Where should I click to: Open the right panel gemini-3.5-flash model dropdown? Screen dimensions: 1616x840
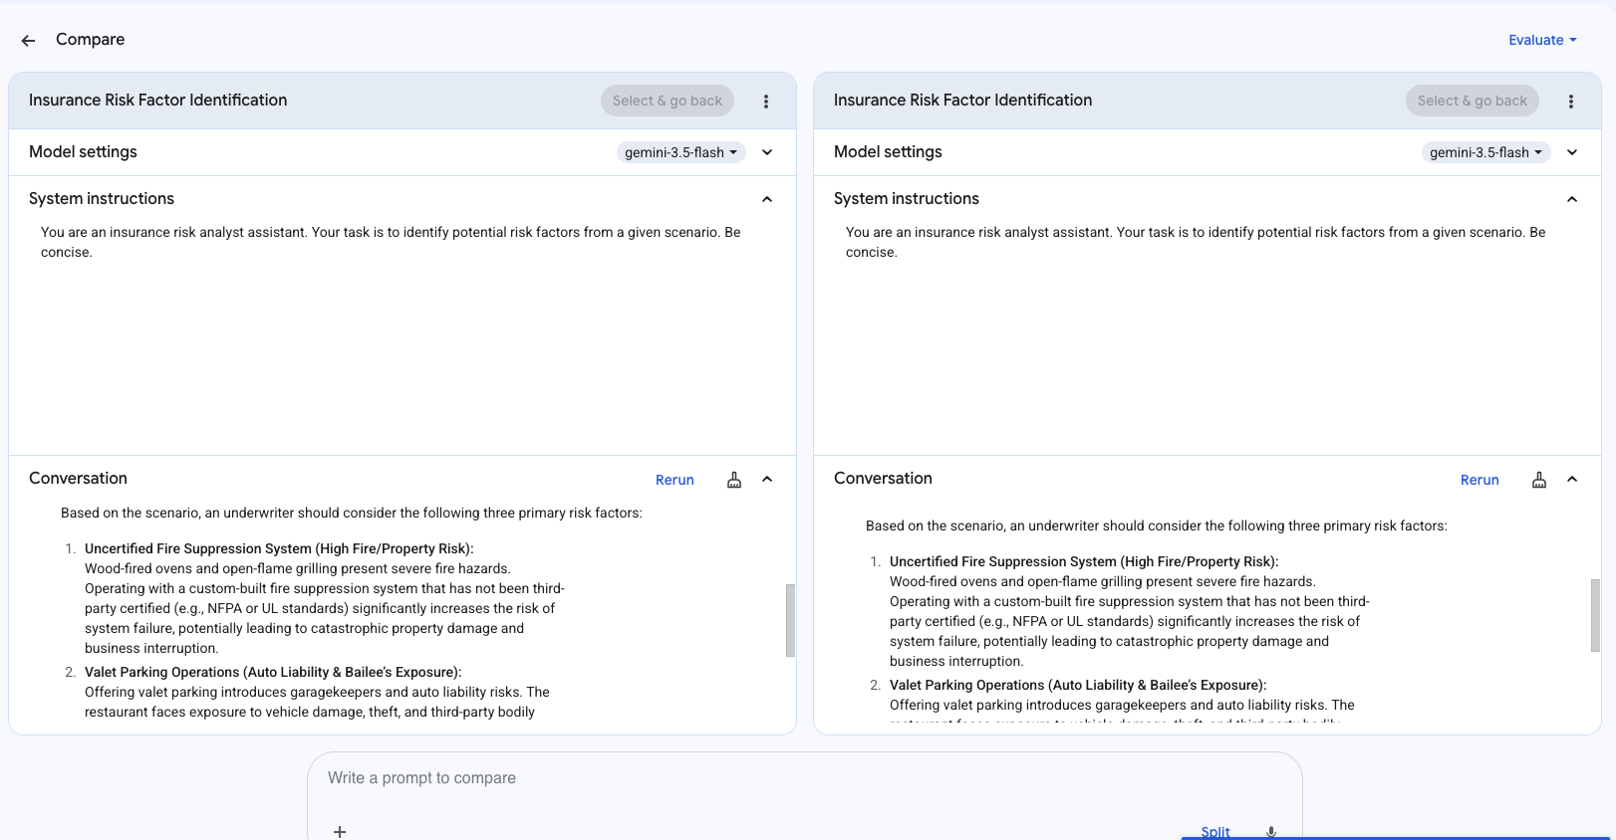[1486, 152]
